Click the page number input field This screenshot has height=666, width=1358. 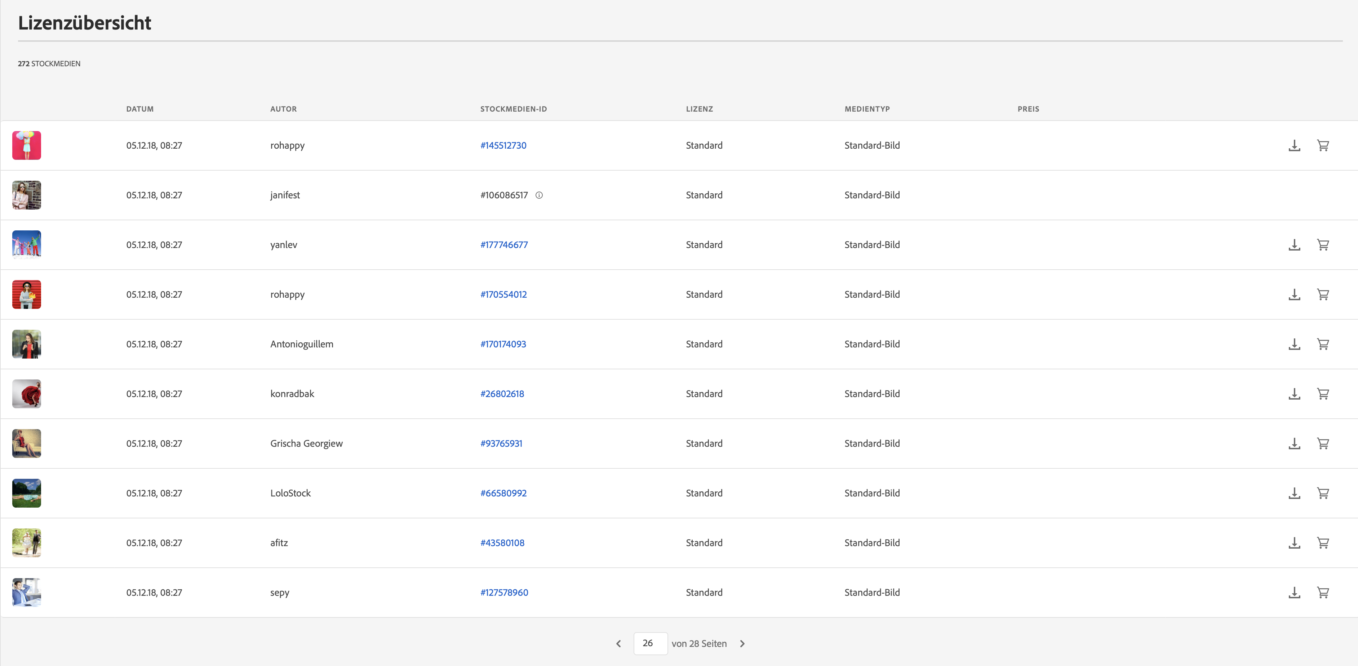point(650,643)
